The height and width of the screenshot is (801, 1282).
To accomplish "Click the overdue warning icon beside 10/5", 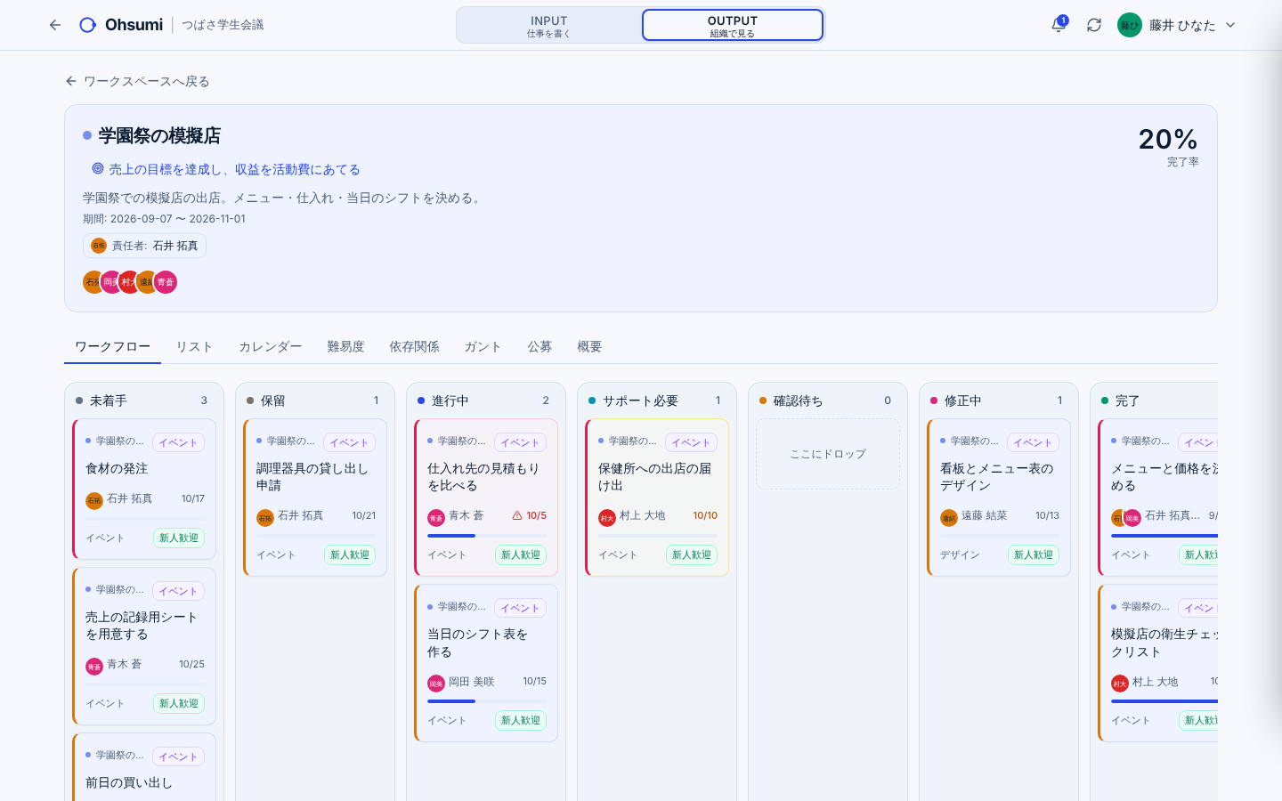I will pos(517,515).
